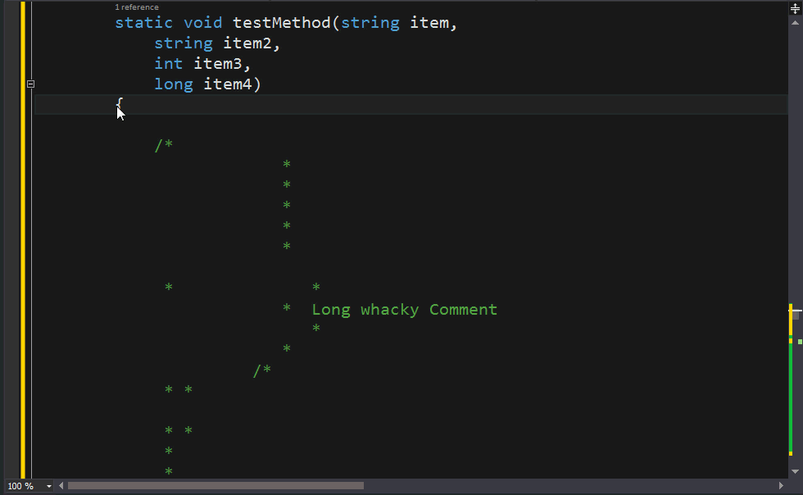The image size is (803, 495).
Task: Click the caret position marker in vertical scrollbar
Action: tap(796, 311)
